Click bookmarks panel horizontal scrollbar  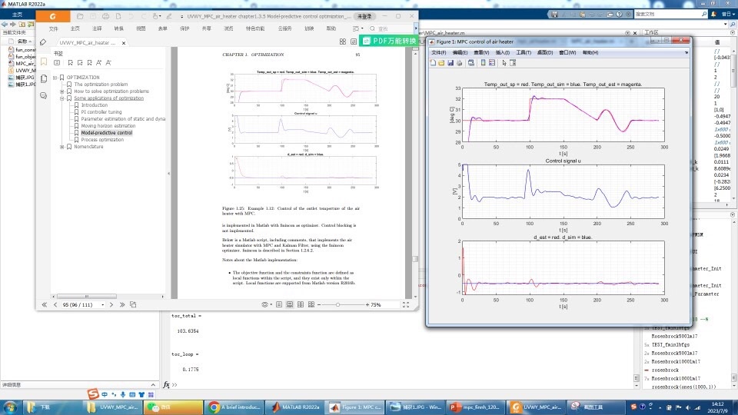tap(87, 297)
